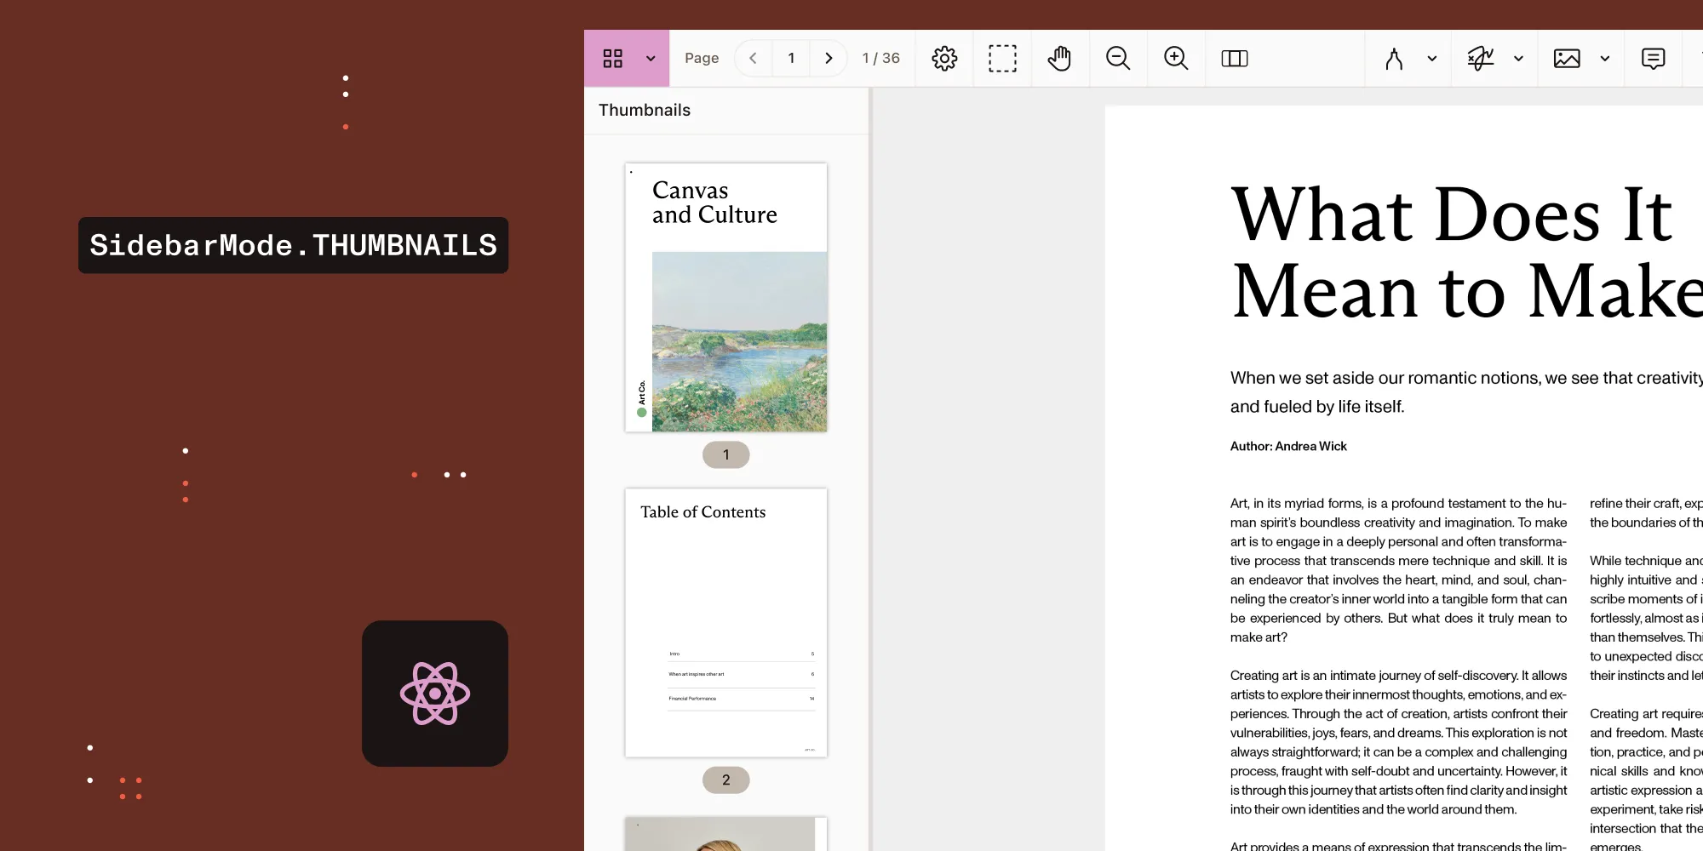Zoom out of the document

tap(1118, 59)
